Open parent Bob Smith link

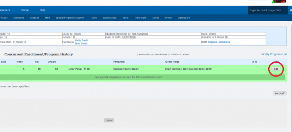pos(81,43)
